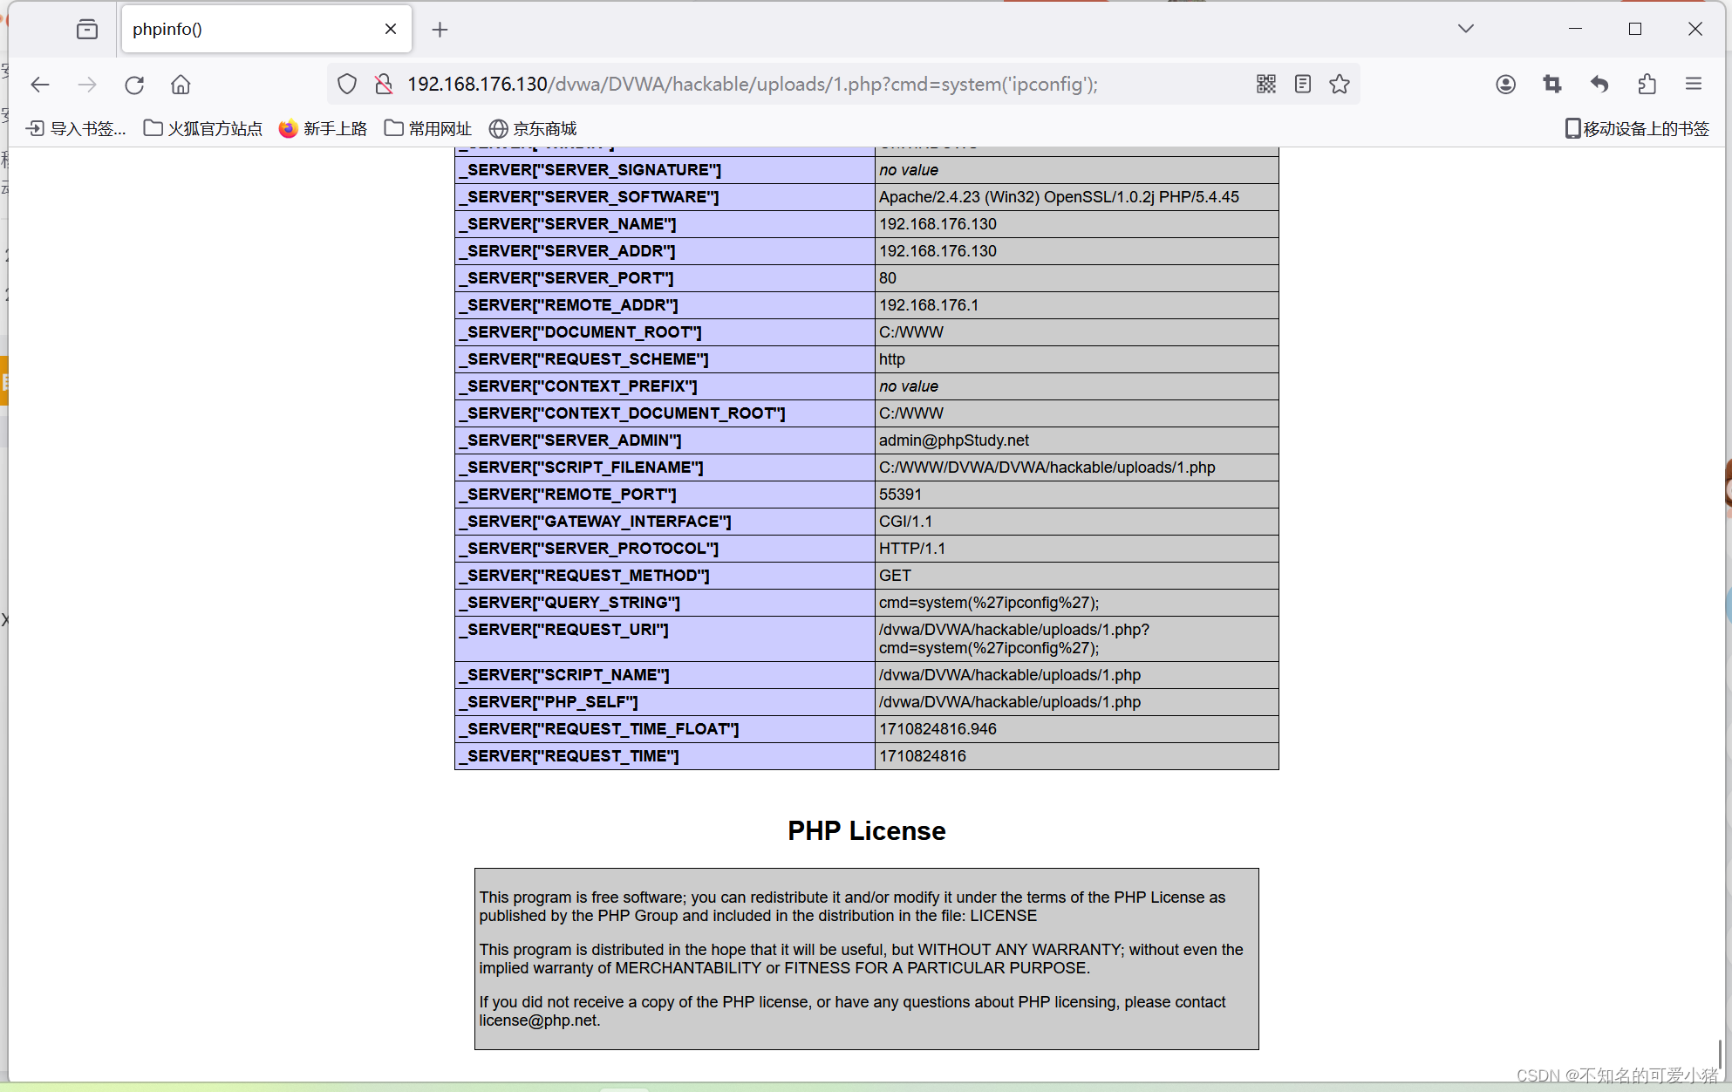Open the extensions puzzle icon

[1647, 84]
